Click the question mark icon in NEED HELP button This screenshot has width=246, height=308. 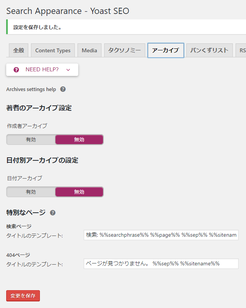pyautogui.click(x=16, y=70)
